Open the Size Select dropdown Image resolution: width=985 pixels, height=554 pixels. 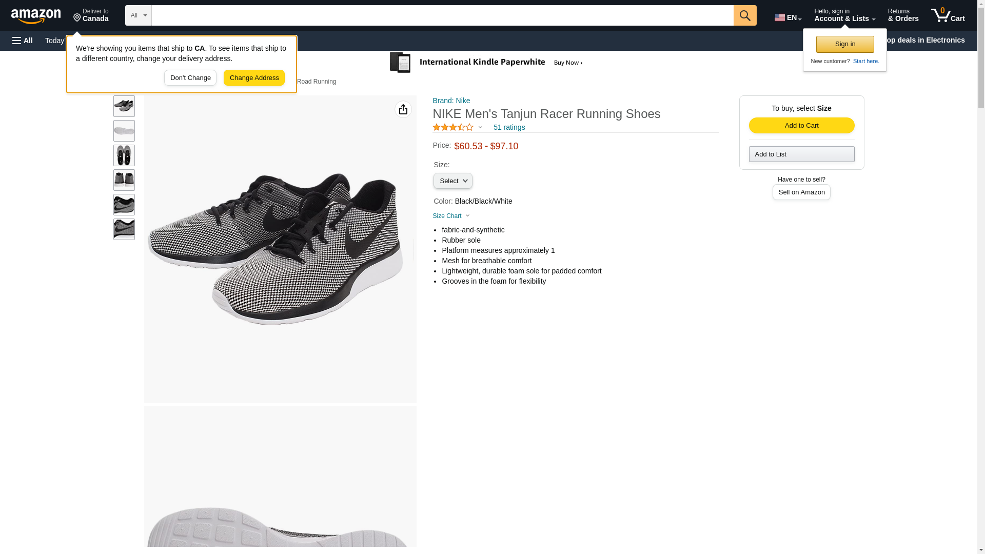coord(452,181)
